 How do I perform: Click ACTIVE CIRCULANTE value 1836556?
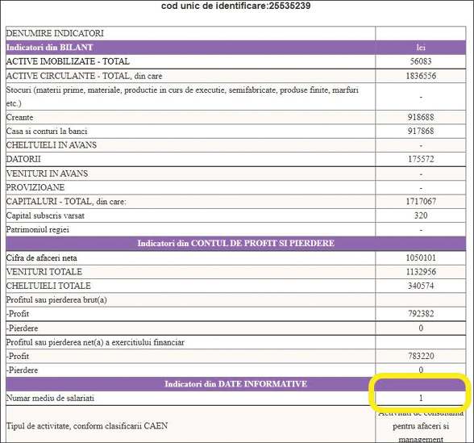421,76
